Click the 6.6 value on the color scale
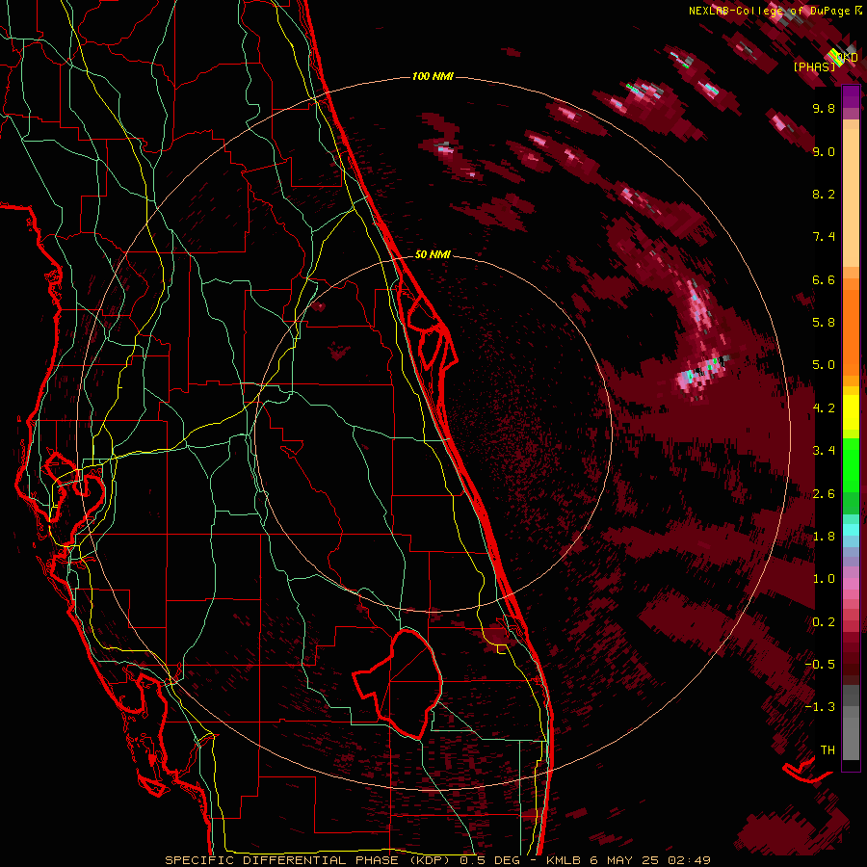Image resolution: width=867 pixels, height=867 pixels. [x=824, y=279]
